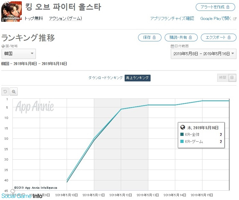Click the lock icon on 保存 button
The image size is (239, 200).
(154, 37)
